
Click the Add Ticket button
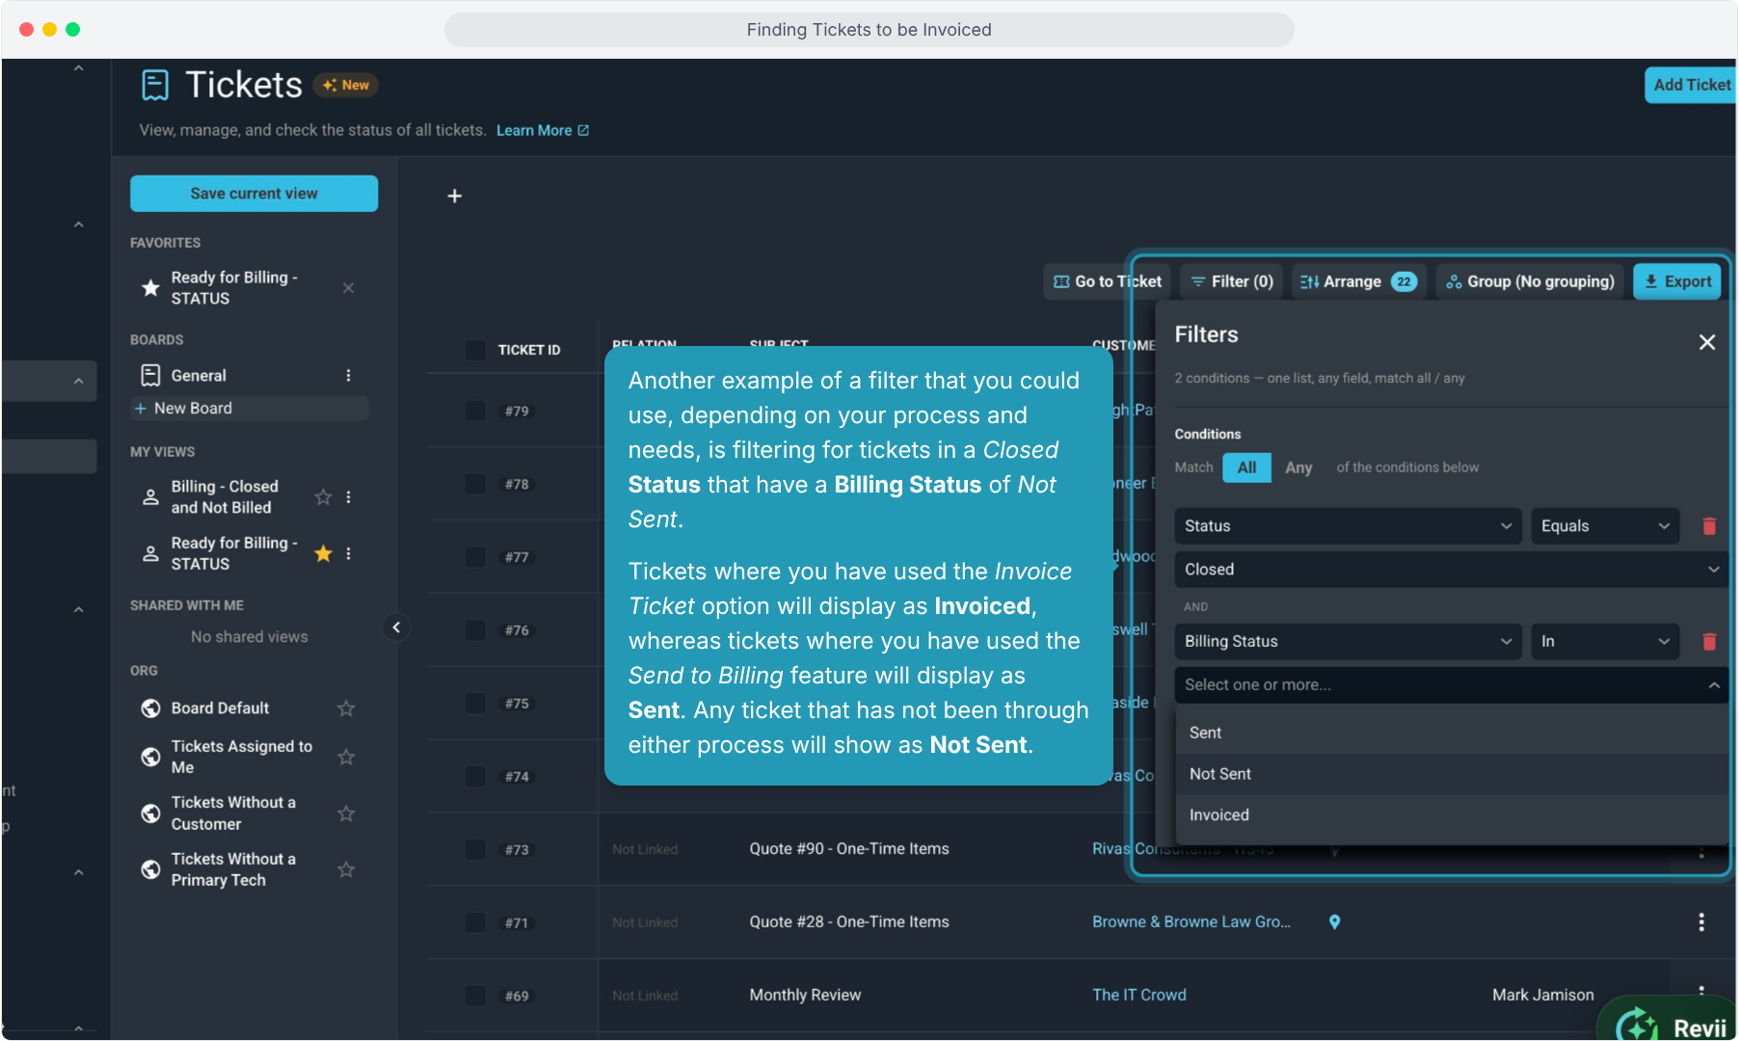[x=1691, y=85]
